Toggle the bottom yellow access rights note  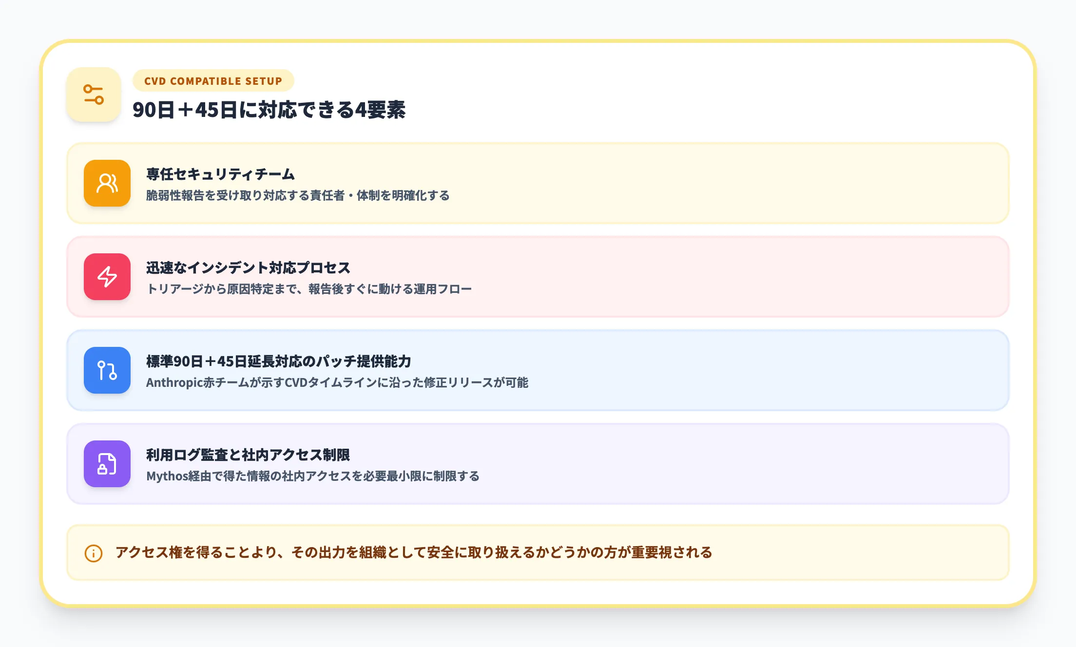536,553
